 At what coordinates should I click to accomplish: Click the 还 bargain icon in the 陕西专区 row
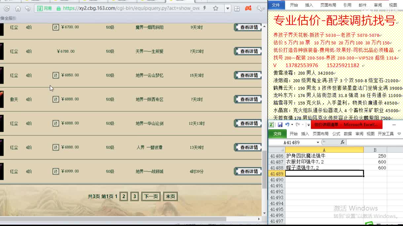click(56, 99)
